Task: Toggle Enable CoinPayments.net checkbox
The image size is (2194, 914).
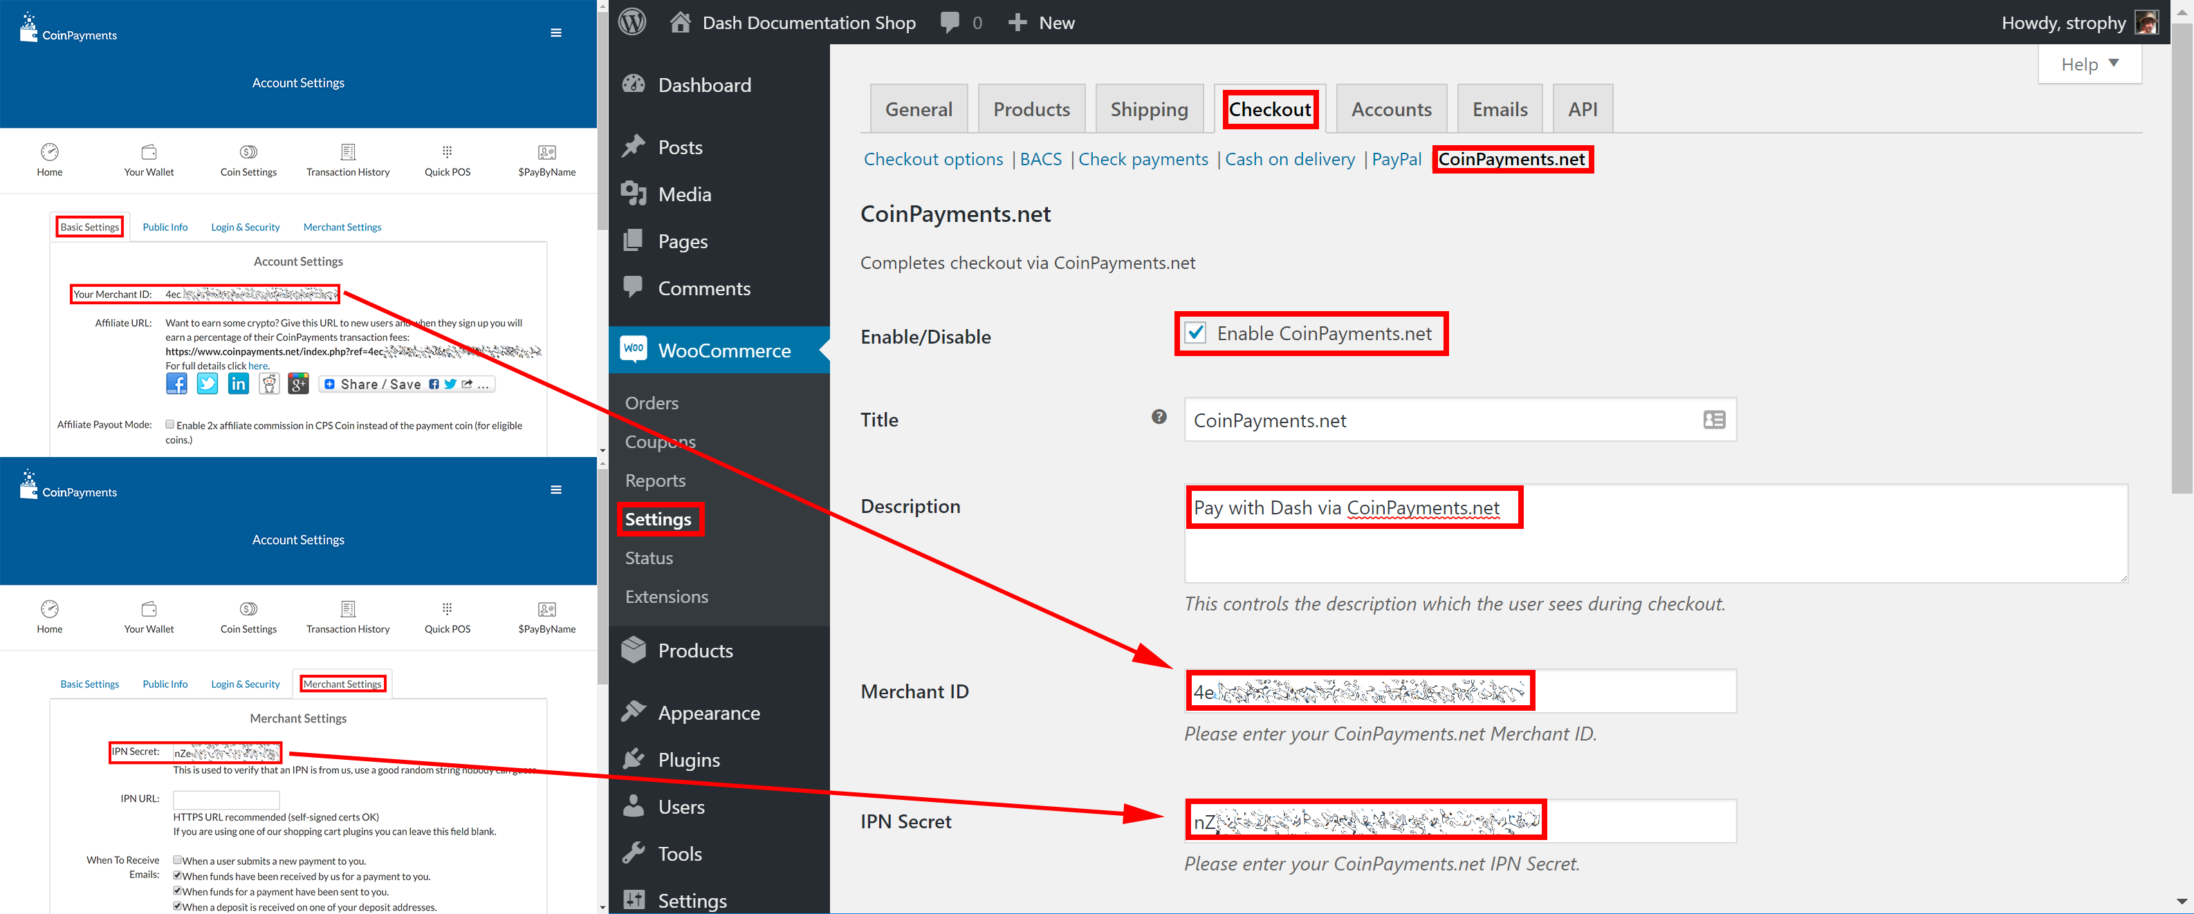Action: click(x=1196, y=333)
